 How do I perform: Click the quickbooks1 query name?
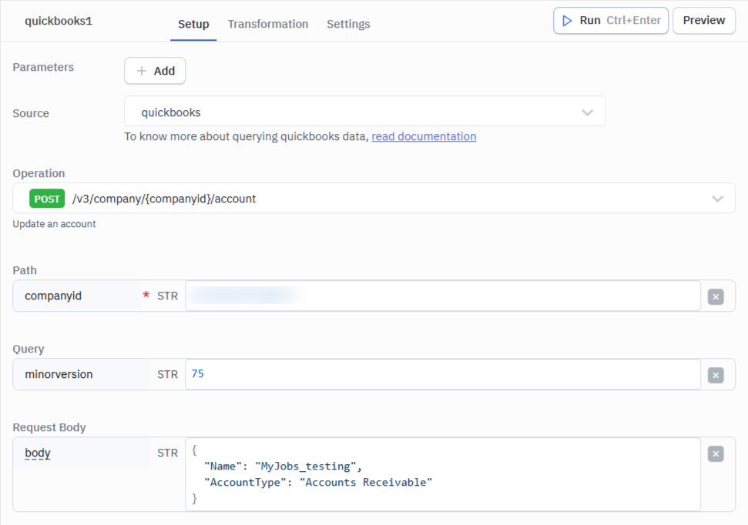[x=59, y=21]
